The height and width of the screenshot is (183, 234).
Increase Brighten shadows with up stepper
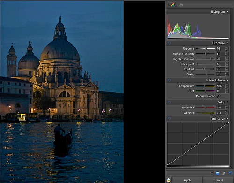(x=227, y=58)
